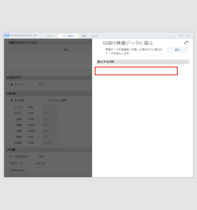Switch to the ホーム tab
The height and width of the screenshot is (210, 197).
tap(50, 36)
